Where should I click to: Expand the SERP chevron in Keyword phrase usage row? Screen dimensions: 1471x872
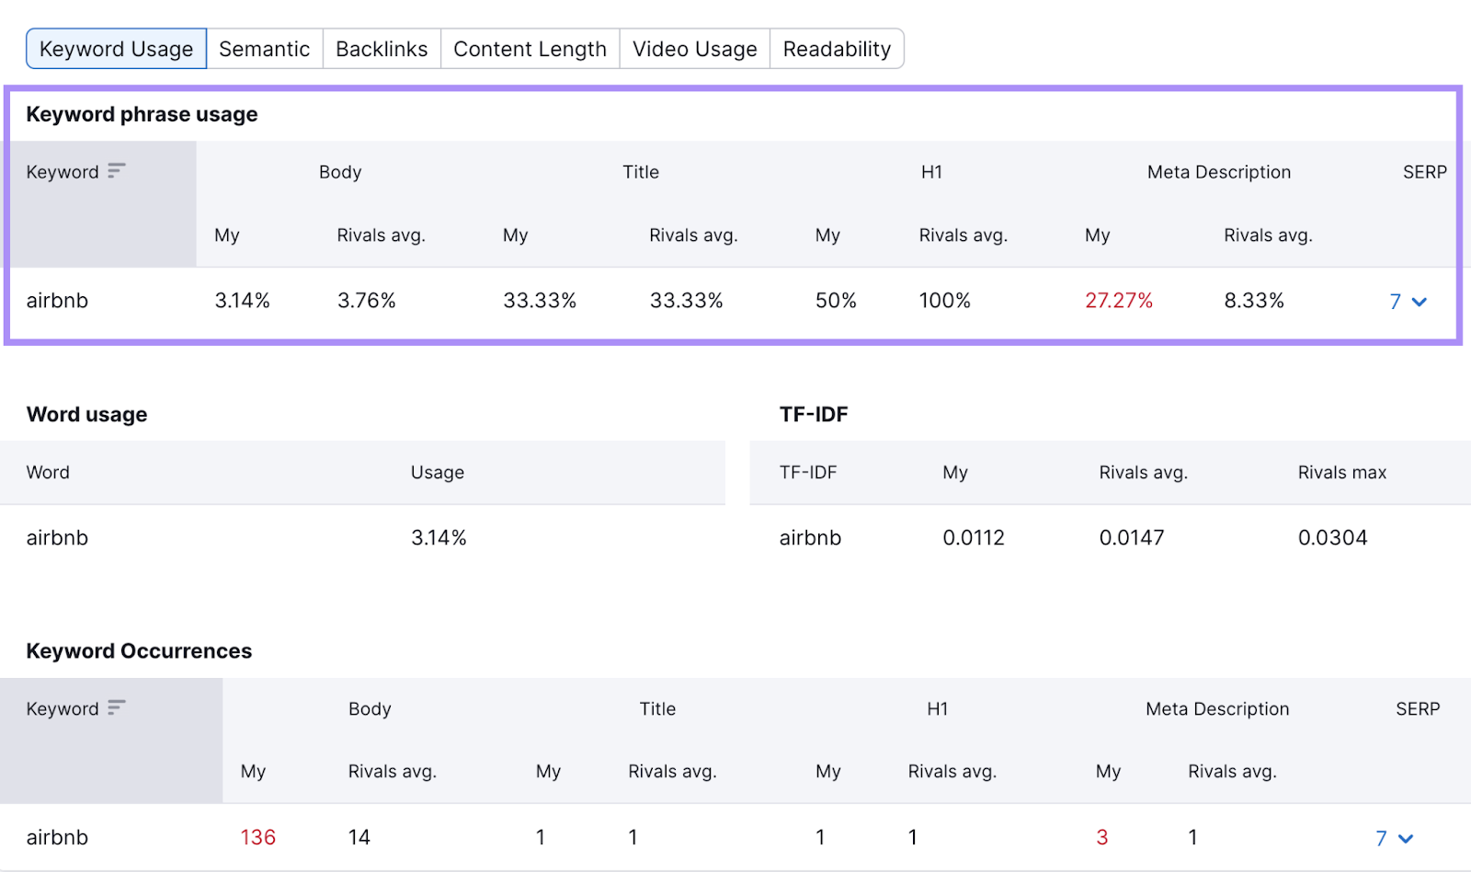click(x=1420, y=301)
